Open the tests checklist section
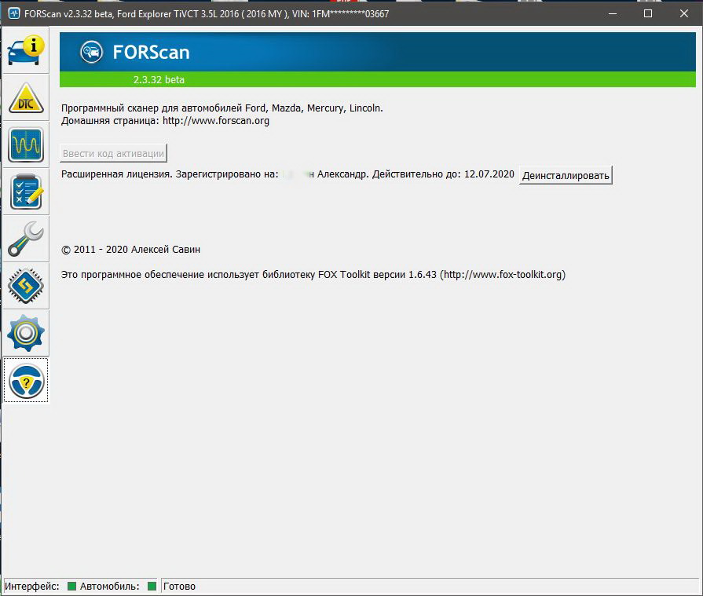Screen dimensions: 703x596 [26, 192]
